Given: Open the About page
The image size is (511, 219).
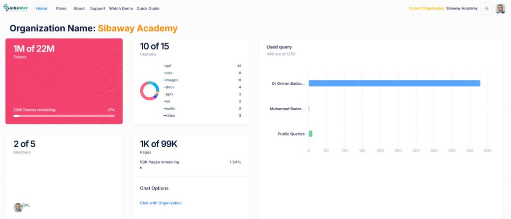Looking at the screenshot, I should pyautogui.click(x=79, y=8).
